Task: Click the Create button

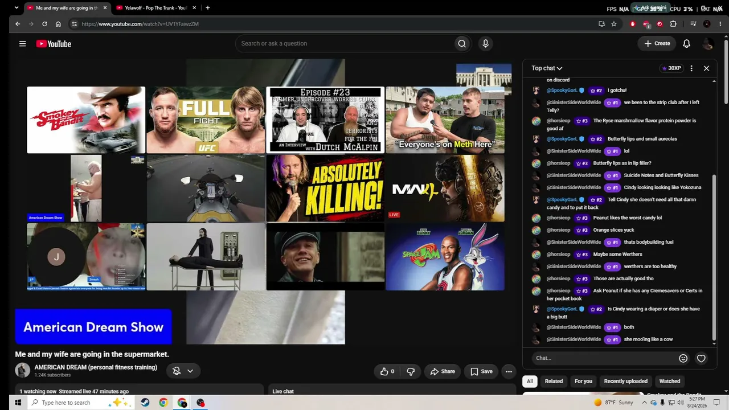Action: (x=657, y=44)
